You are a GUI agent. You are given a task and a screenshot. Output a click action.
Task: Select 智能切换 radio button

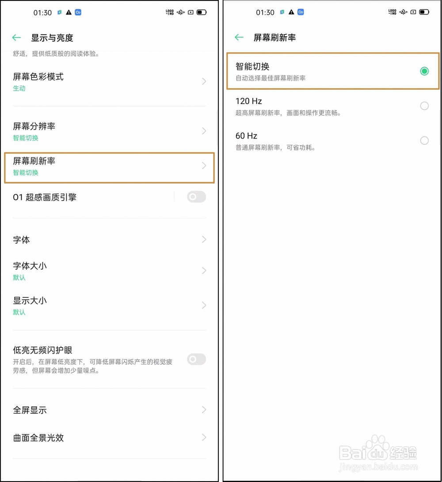click(424, 71)
